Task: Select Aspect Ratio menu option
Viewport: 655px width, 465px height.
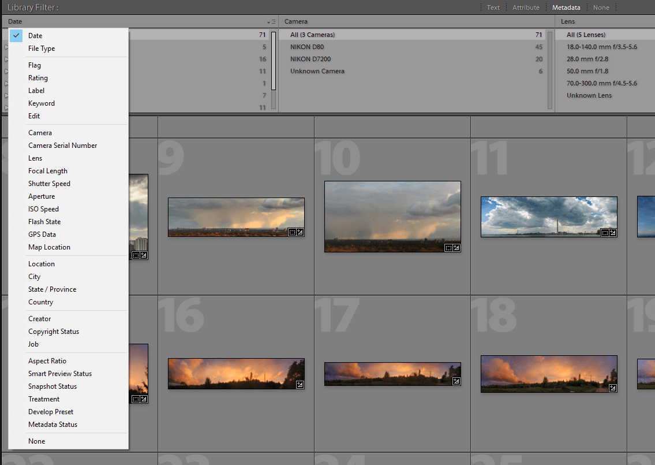Action: coord(68,361)
